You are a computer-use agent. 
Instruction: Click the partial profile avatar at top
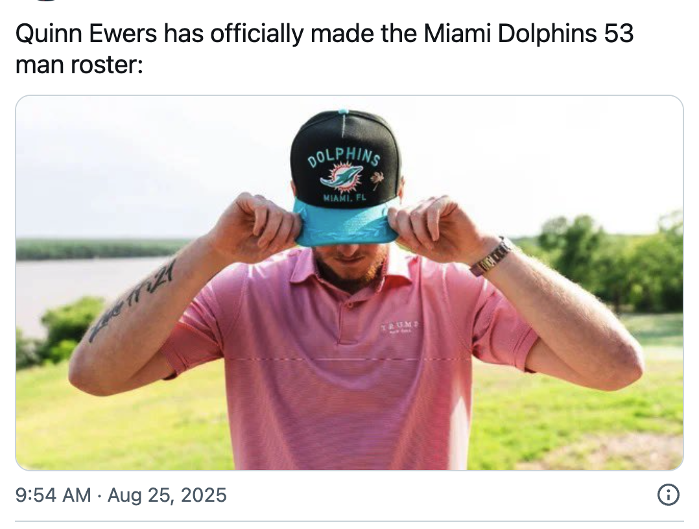coord(47,1)
